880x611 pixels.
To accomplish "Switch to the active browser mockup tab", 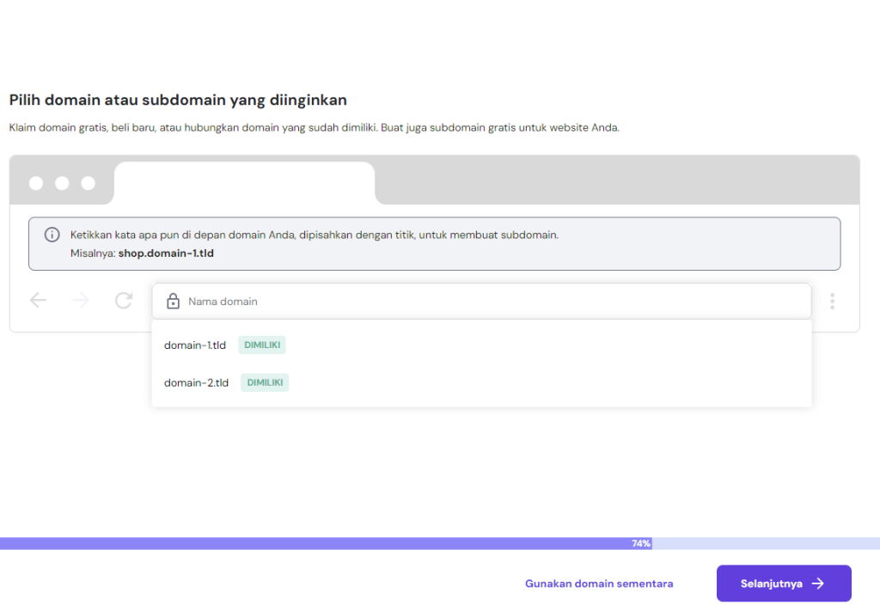I will tap(243, 182).
